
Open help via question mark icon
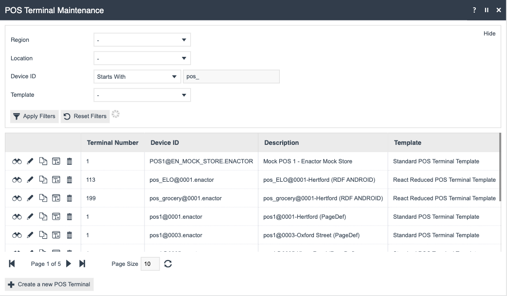474,10
